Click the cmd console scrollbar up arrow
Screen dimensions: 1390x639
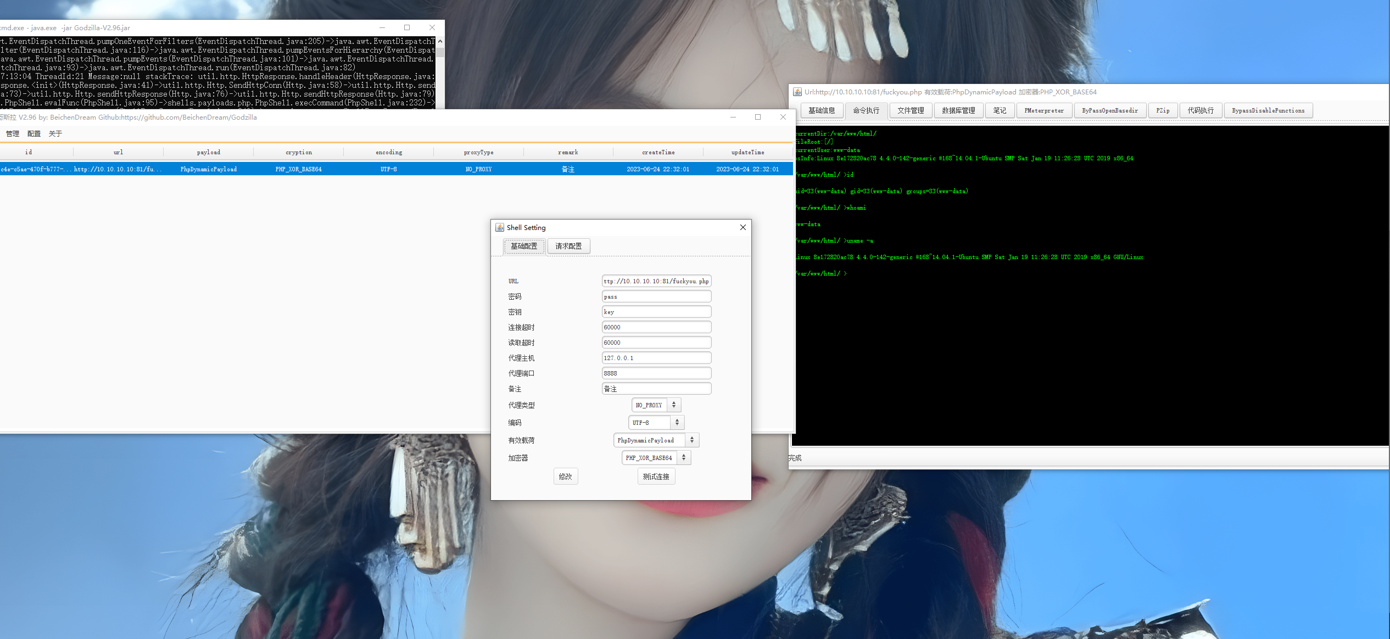point(440,41)
